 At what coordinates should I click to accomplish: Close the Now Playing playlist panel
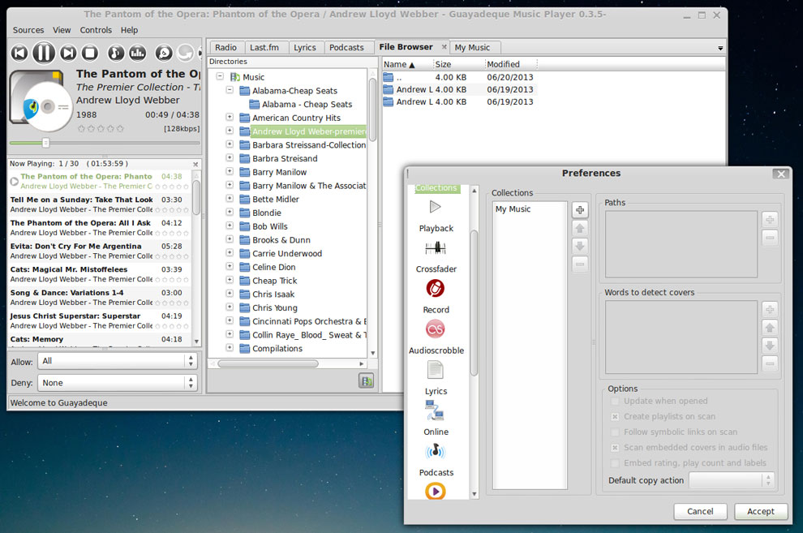(195, 165)
